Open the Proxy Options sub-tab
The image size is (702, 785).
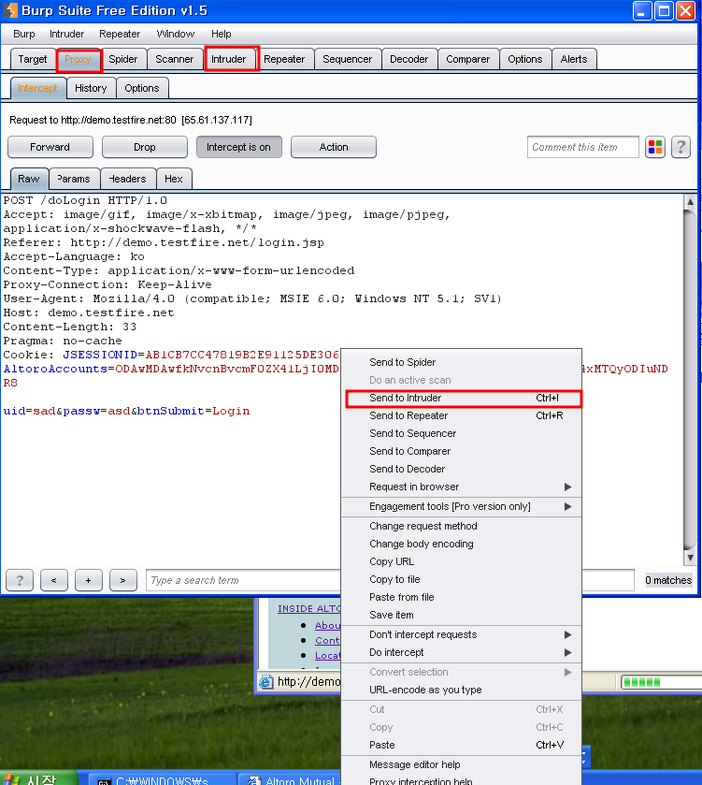pyautogui.click(x=142, y=88)
